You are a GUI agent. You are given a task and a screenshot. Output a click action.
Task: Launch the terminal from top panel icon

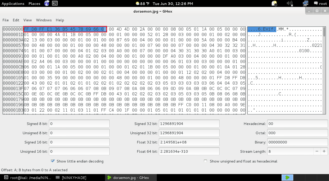coord(55,3)
